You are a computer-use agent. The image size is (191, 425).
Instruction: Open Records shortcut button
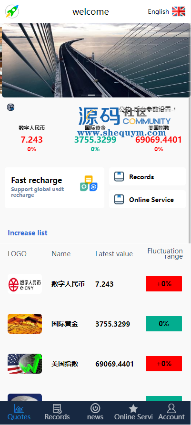point(147,176)
